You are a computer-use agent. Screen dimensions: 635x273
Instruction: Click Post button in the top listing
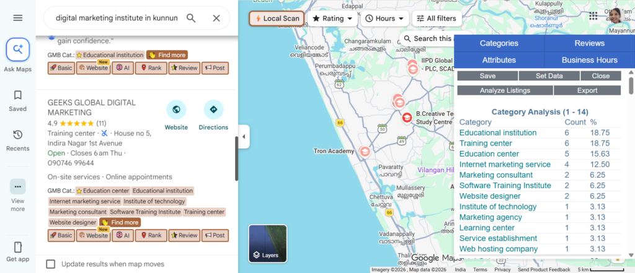click(x=215, y=68)
